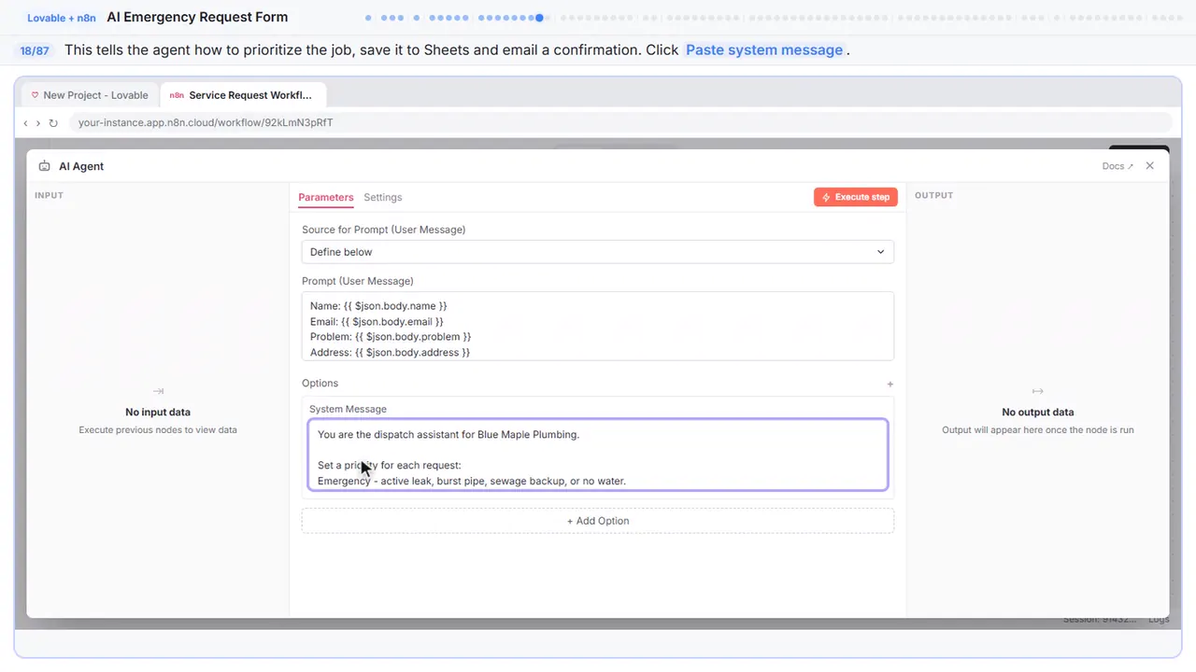The image size is (1196, 672).
Task: Select the Service Request Workflow browser tab
Action: [243, 95]
